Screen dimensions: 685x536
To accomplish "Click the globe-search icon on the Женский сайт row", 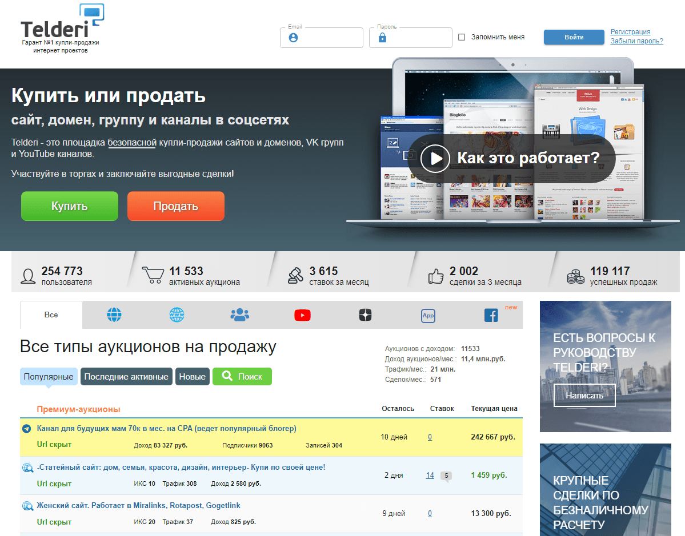I will click(x=27, y=506).
